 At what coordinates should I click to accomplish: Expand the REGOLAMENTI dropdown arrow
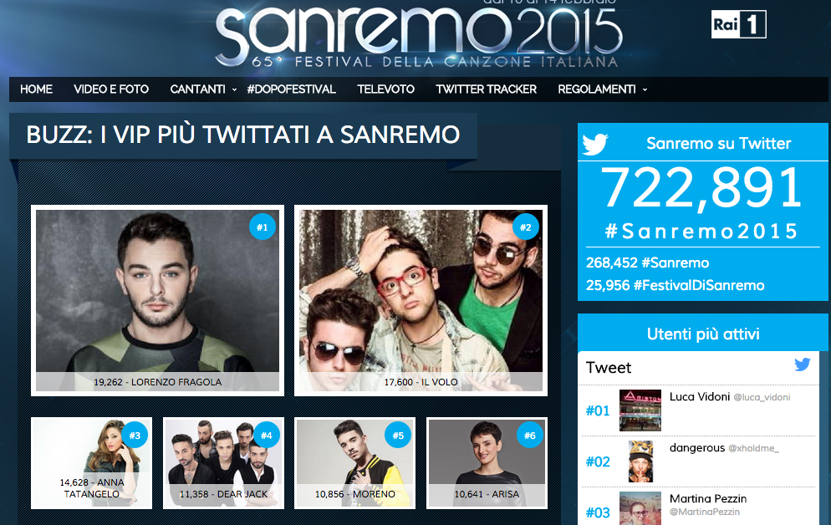[645, 89]
